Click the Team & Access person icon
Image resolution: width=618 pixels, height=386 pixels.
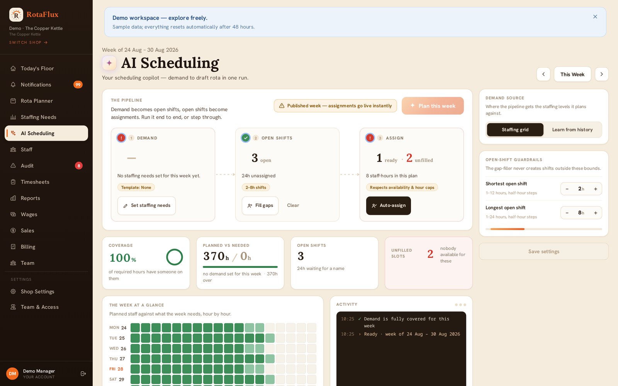[x=13, y=307]
